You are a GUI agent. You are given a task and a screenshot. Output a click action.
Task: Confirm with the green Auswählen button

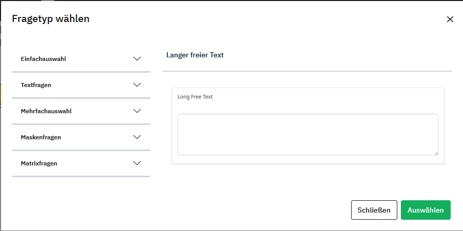[x=426, y=210]
